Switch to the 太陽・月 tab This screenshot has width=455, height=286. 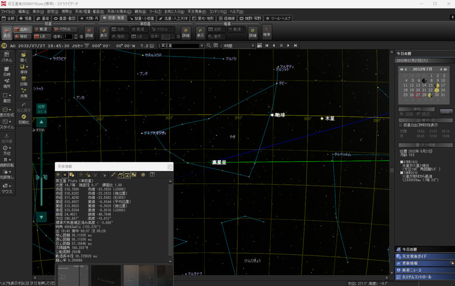click(89, 18)
